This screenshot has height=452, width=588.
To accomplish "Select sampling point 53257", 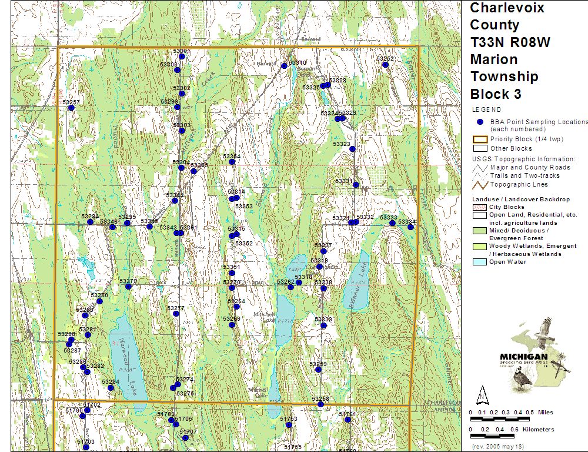I will (71, 108).
